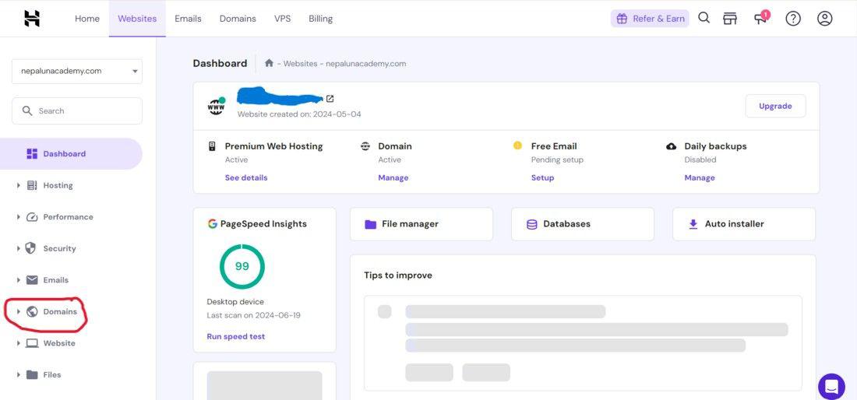
Task: Click the Premium Web Hosting server icon
Action: tap(212, 146)
